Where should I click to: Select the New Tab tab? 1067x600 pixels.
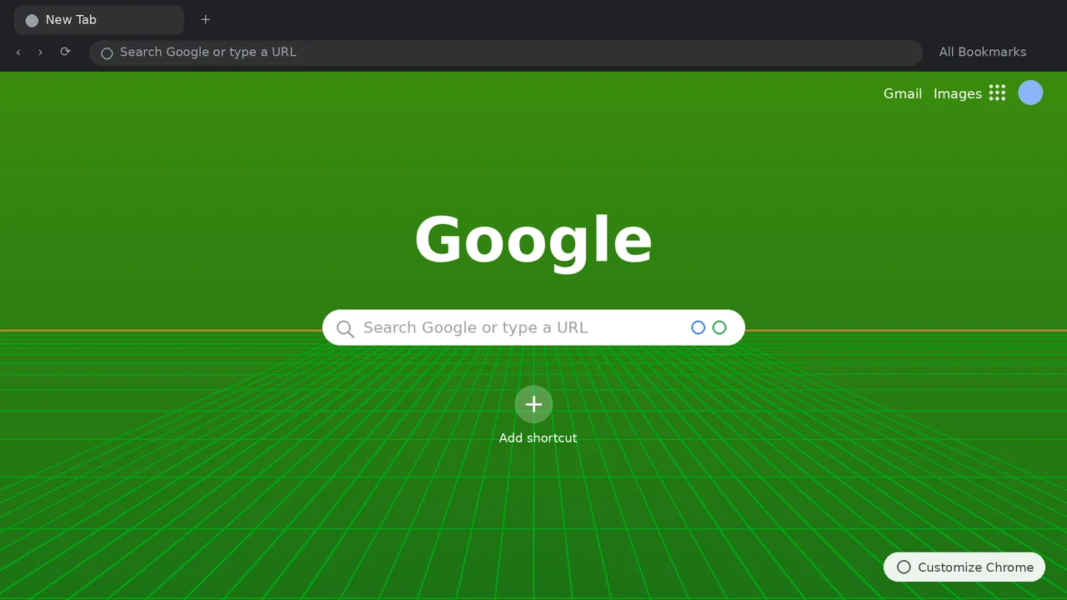(99, 20)
